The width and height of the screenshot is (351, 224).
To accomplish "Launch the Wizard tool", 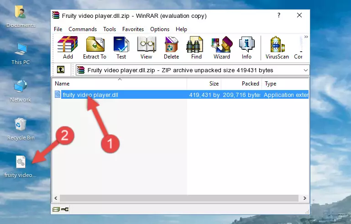I will (x=222, y=48).
